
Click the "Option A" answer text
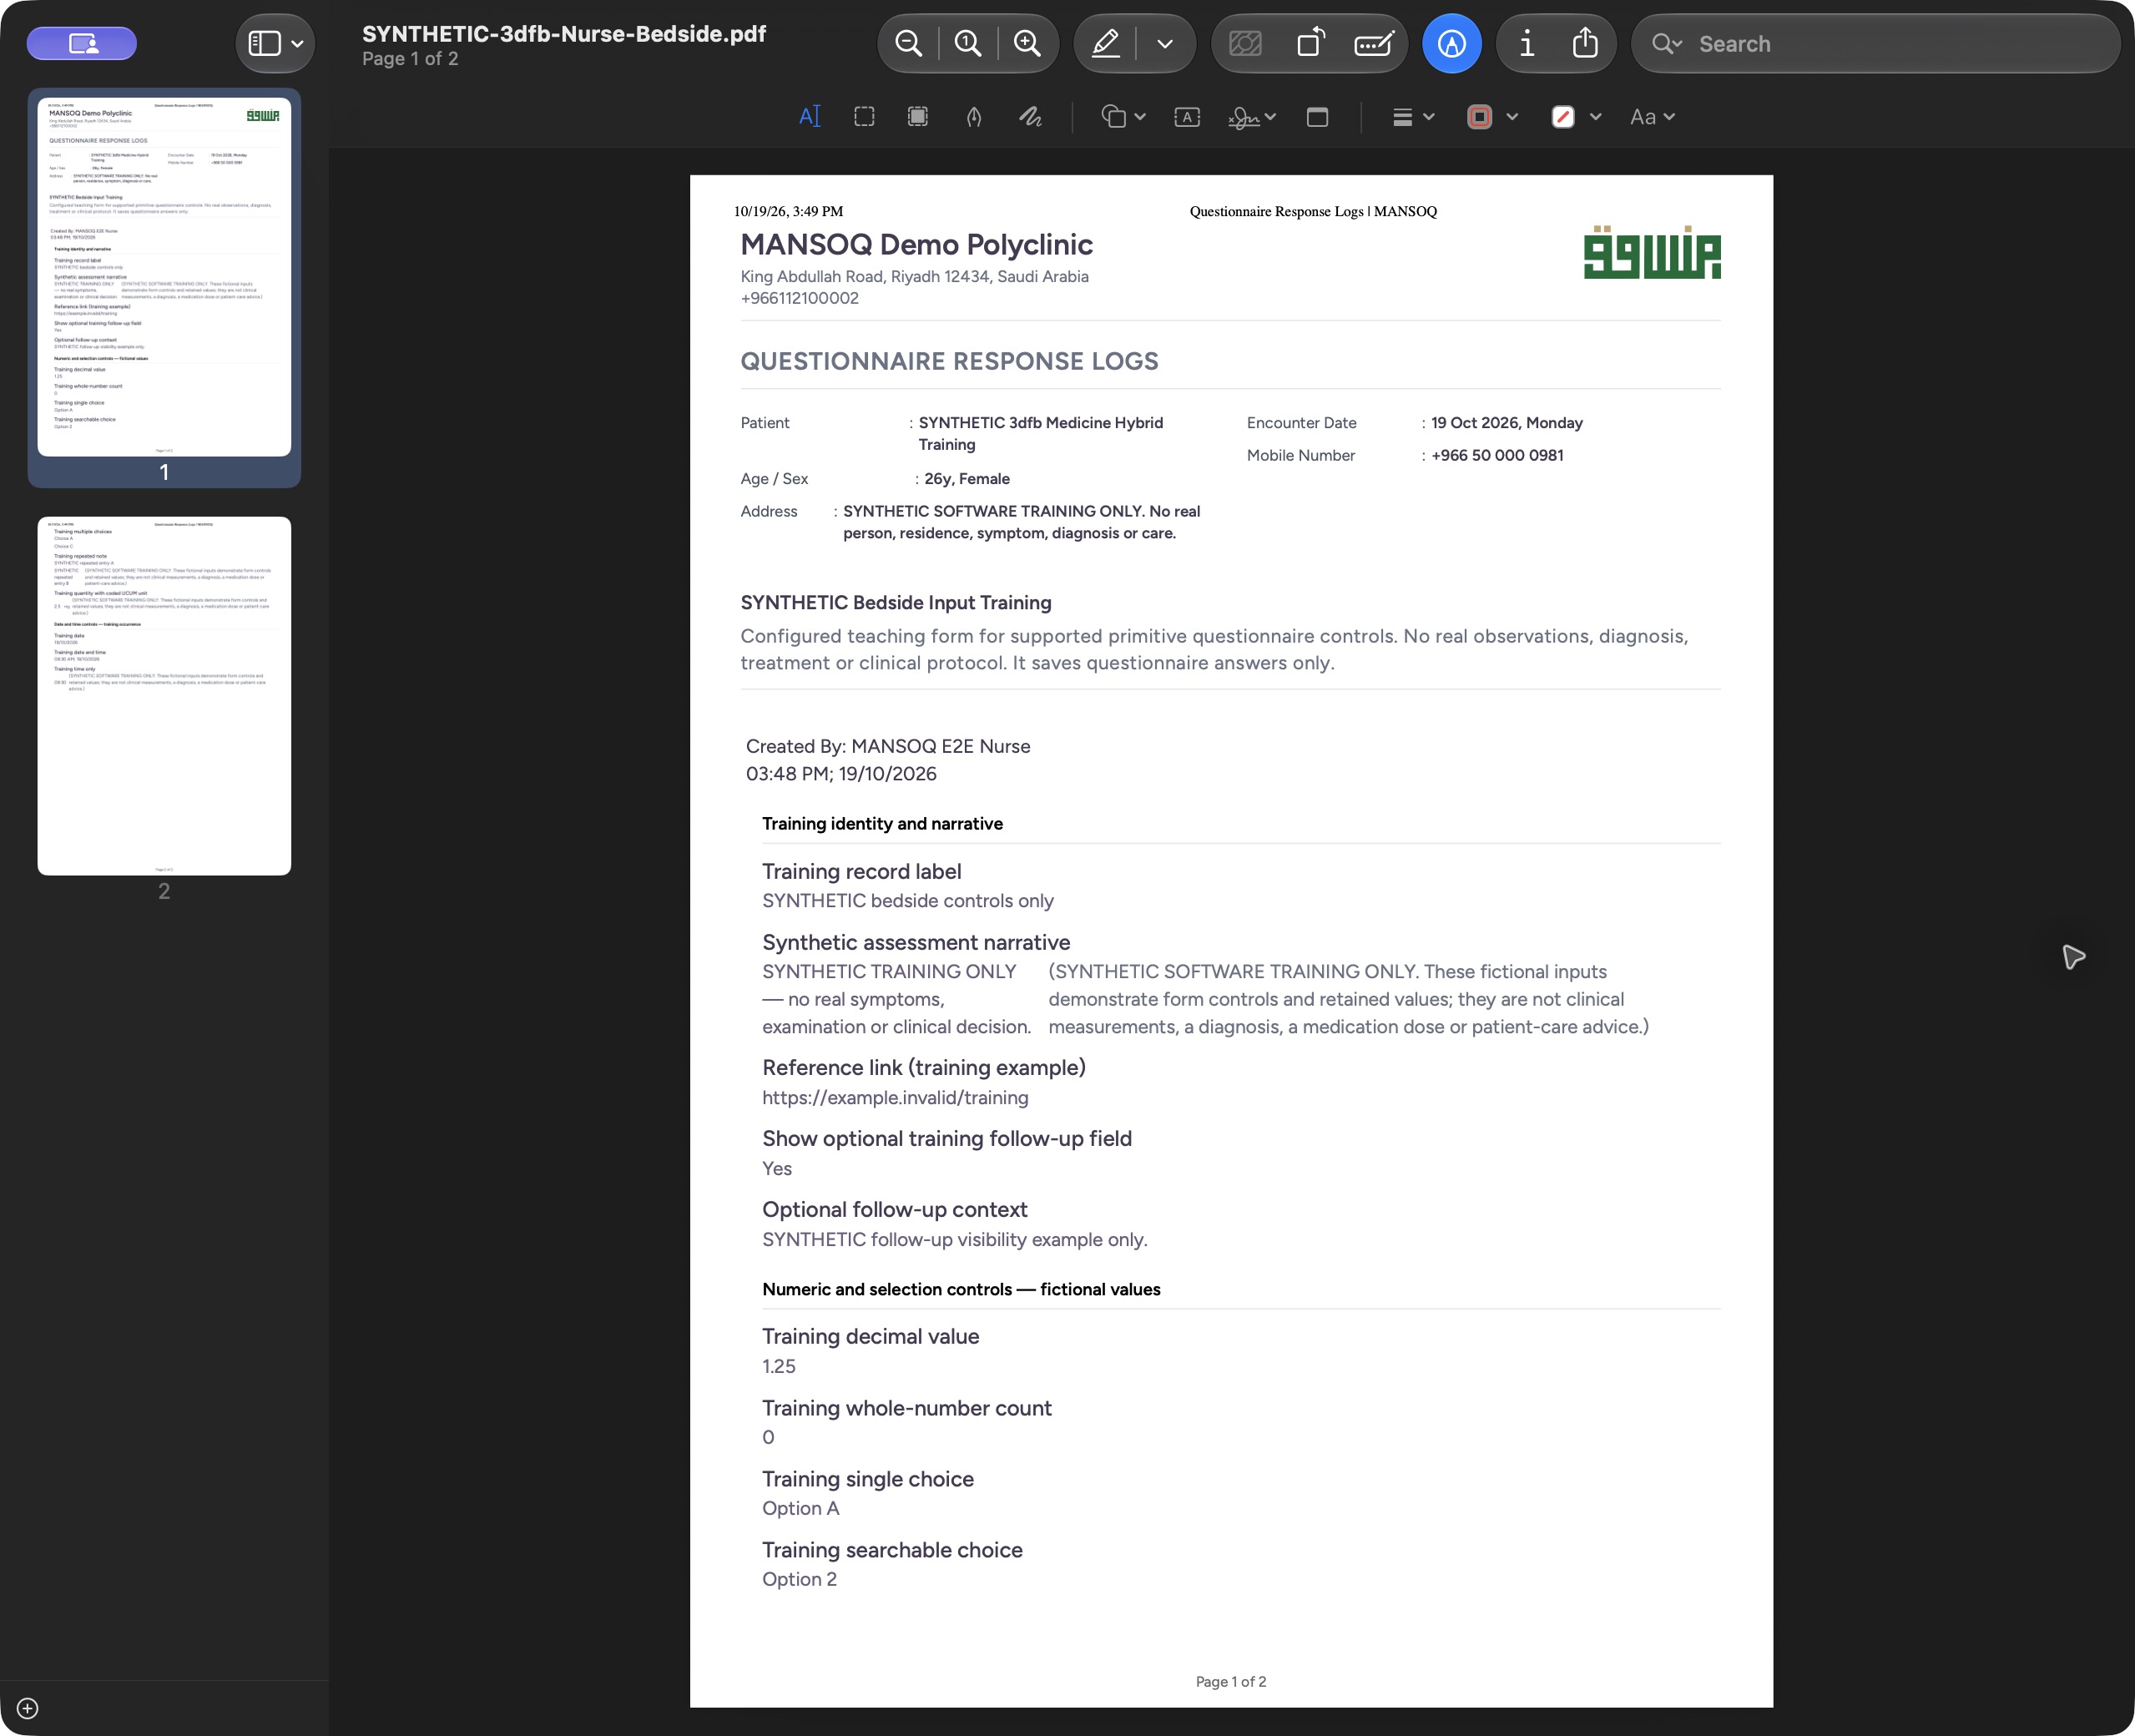click(x=800, y=1508)
